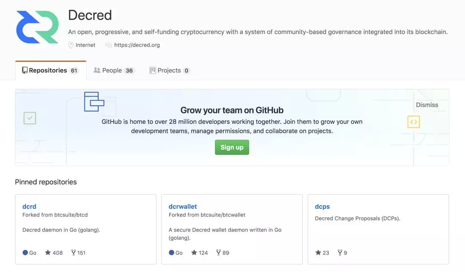Screen dimensions: 465x272
Task: Click the dcps fork count 9
Action: pos(345,253)
